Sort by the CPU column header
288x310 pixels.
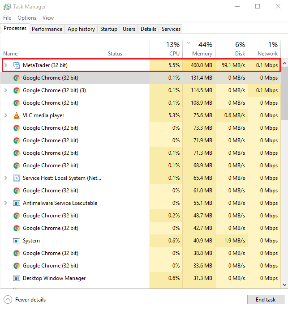pos(166,49)
